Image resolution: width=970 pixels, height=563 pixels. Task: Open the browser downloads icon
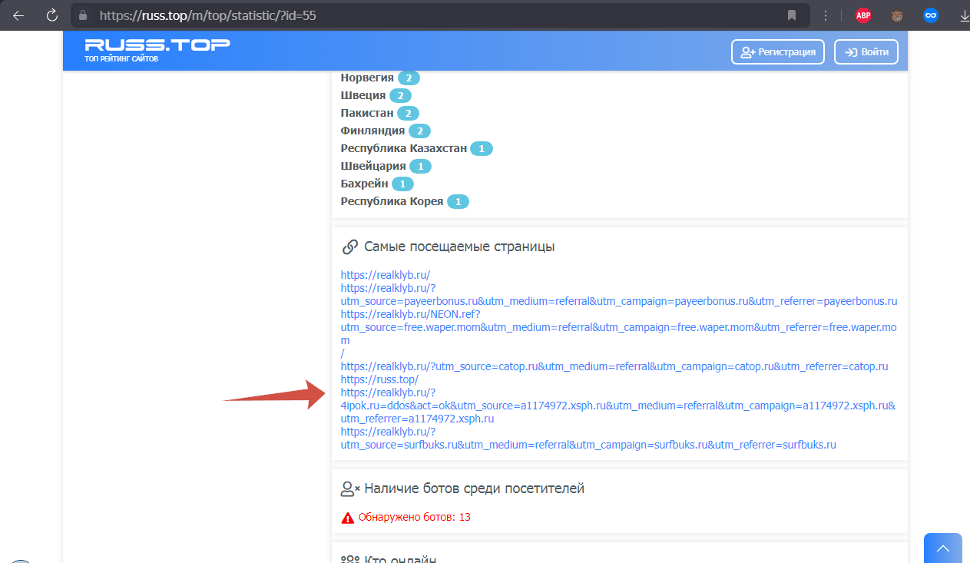point(963,15)
